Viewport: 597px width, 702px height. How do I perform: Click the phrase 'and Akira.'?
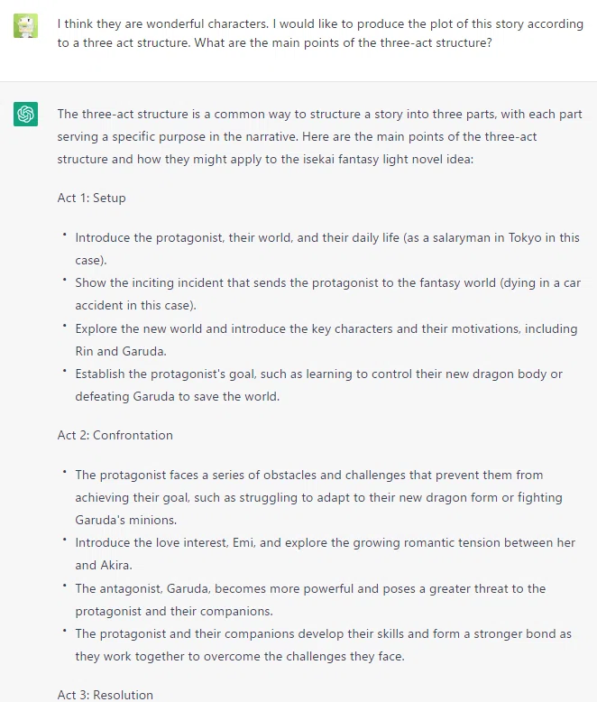coord(104,566)
